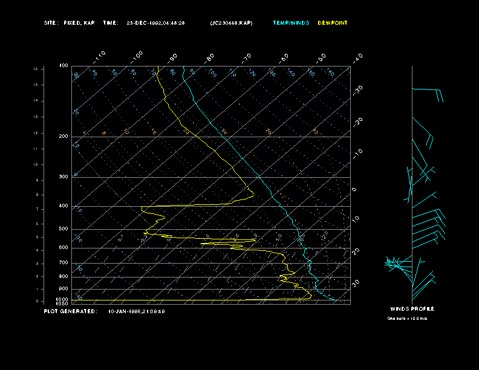The width and height of the screenshot is (479, 370).
Task: Click the 'One barb = 10.0 m/s' note
Action: (x=407, y=319)
